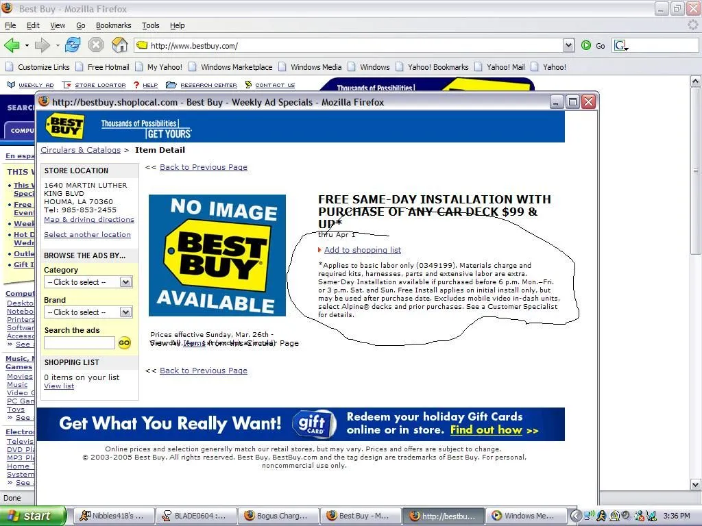Click the No Image Available thumbnail
The image size is (702, 526).
click(217, 255)
